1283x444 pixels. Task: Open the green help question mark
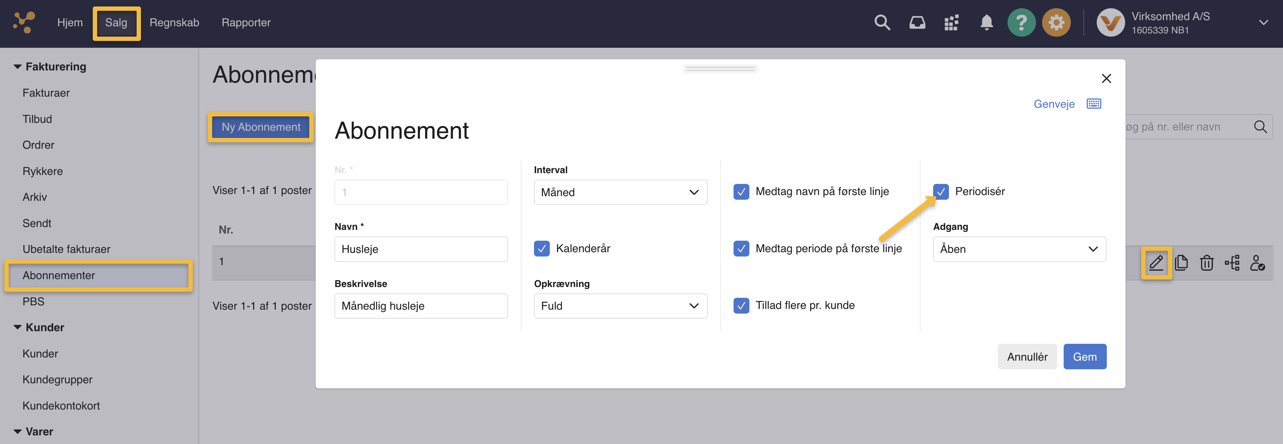[x=1021, y=23]
